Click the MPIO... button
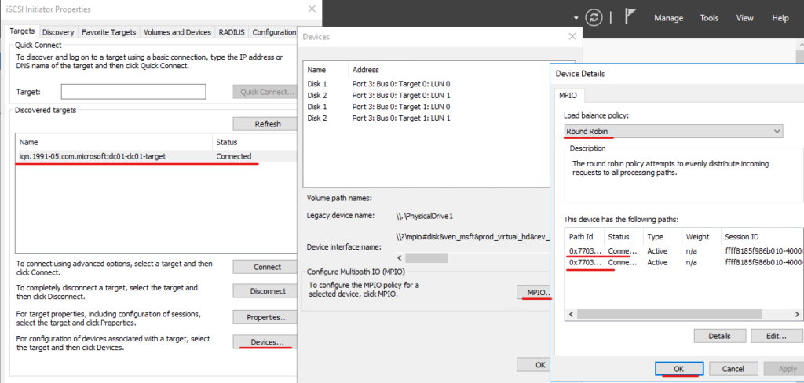 tap(534, 293)
